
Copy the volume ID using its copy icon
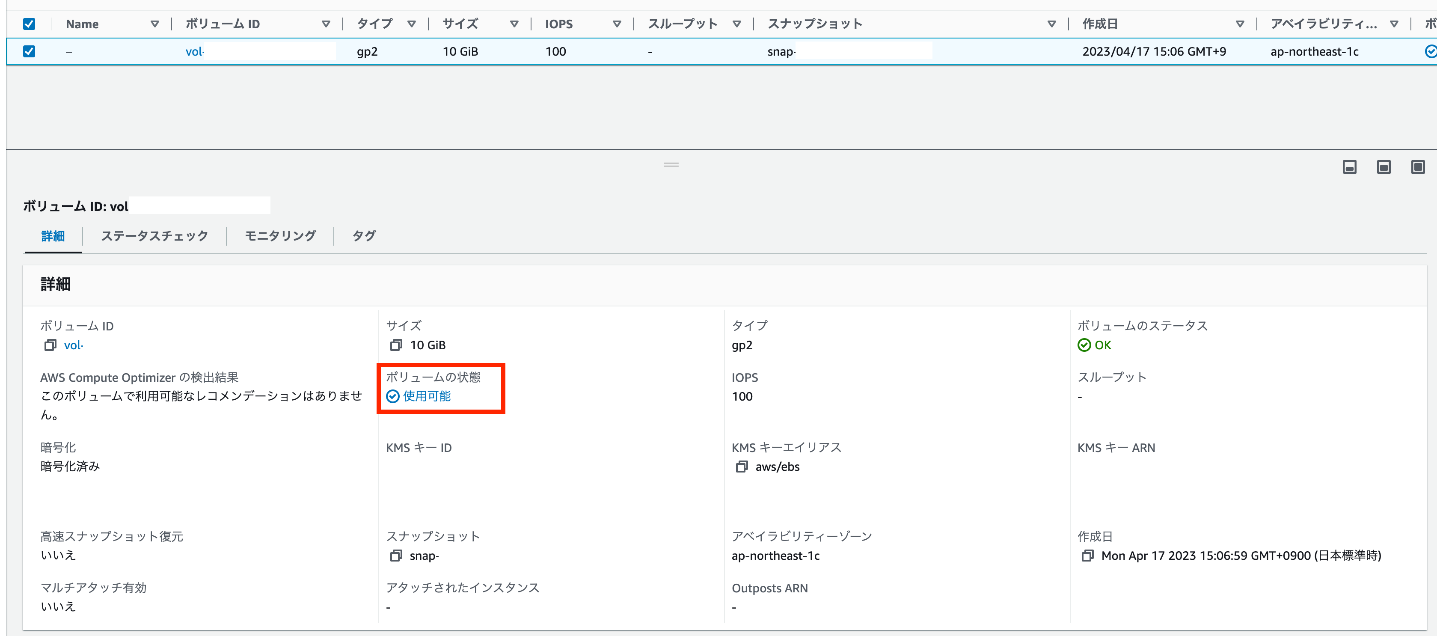(50, 345)
